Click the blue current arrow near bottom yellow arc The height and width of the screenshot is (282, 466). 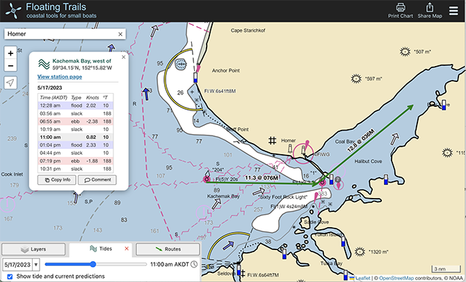coord(228,245)
